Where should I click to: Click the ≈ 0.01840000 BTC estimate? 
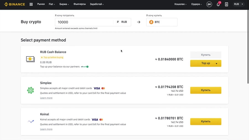(169, 59)
